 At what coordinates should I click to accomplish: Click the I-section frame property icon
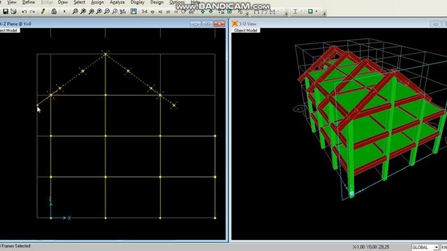click(x=295, y=11)
